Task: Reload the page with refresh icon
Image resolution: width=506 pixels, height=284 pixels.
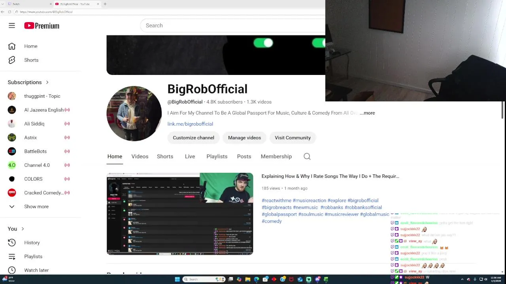Action: click(9, 12)
